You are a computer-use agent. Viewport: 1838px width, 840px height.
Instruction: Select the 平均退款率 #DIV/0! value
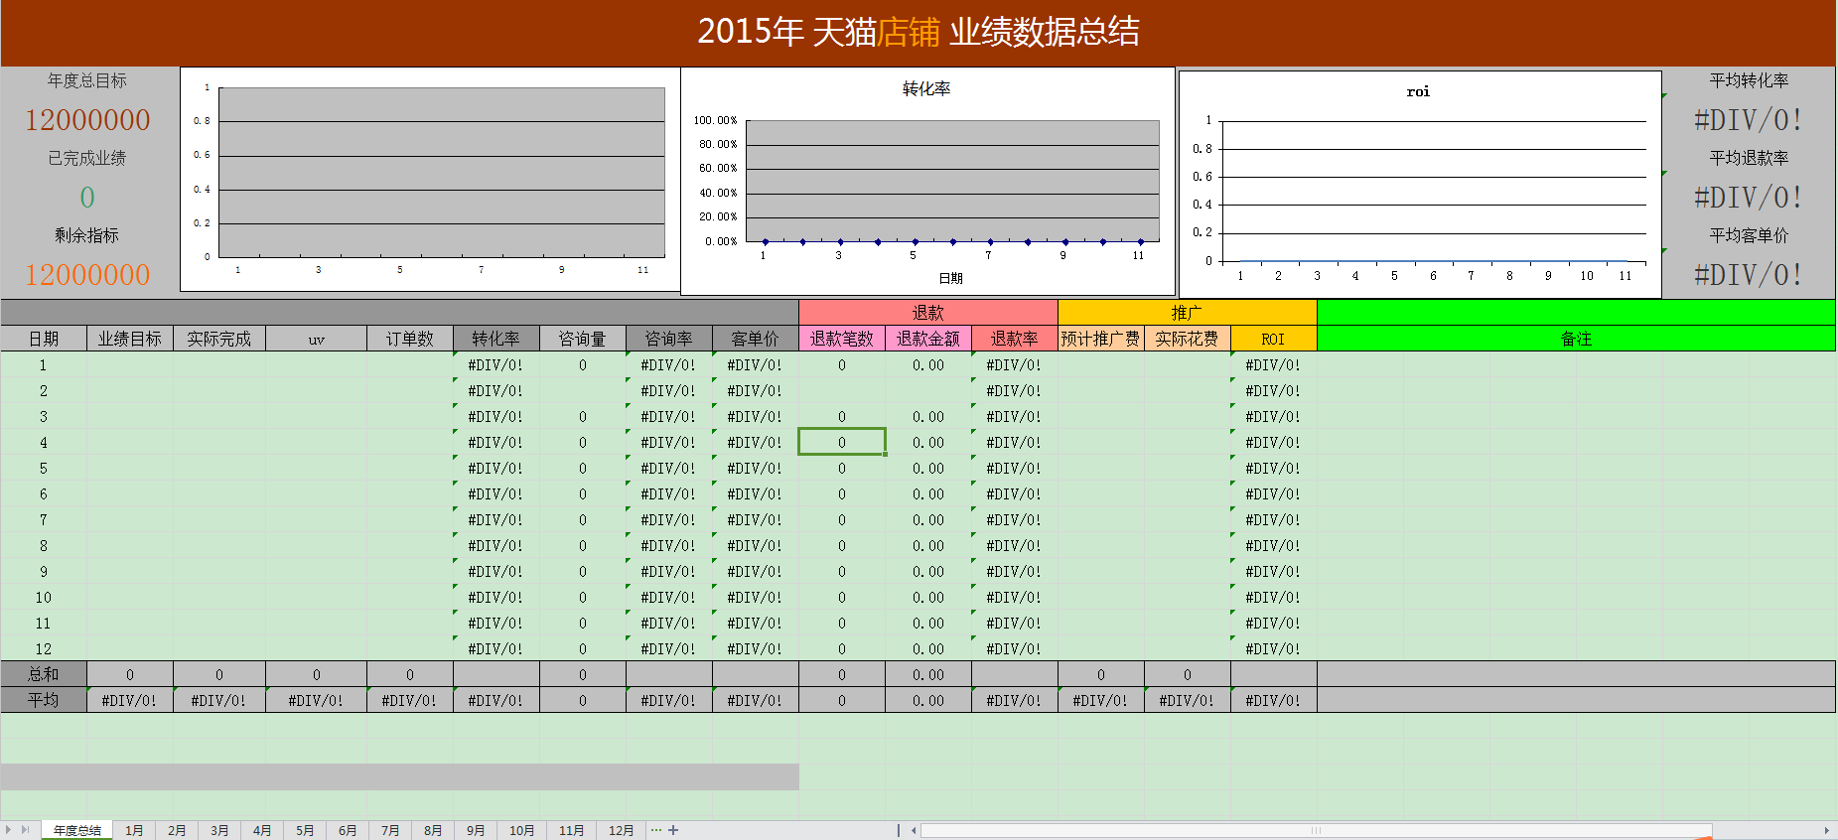click(1749, 198)
